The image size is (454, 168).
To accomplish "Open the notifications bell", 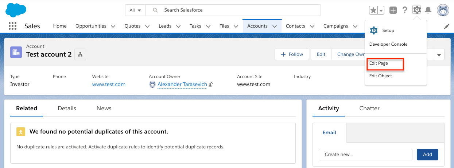I will coord(428,11).
